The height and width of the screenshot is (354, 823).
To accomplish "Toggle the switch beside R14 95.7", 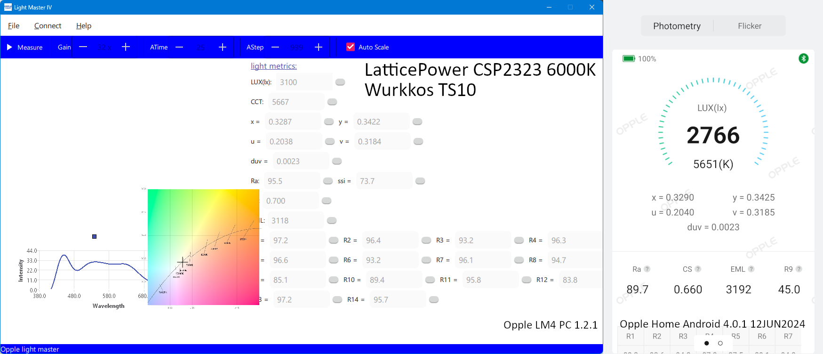I will [x=434, y=299].
